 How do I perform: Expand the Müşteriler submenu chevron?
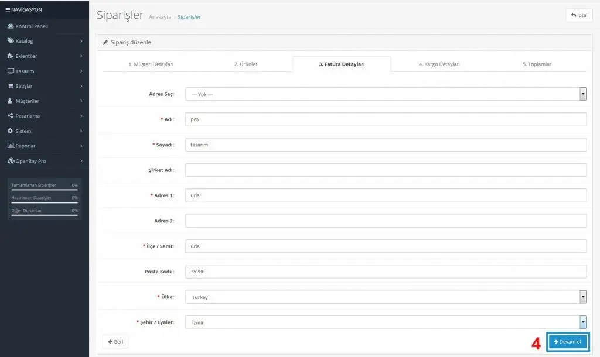[x=81, y=101]
